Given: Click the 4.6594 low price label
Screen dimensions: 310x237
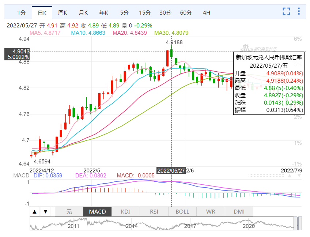Looking at the screenshot, I should pos(42,162).
